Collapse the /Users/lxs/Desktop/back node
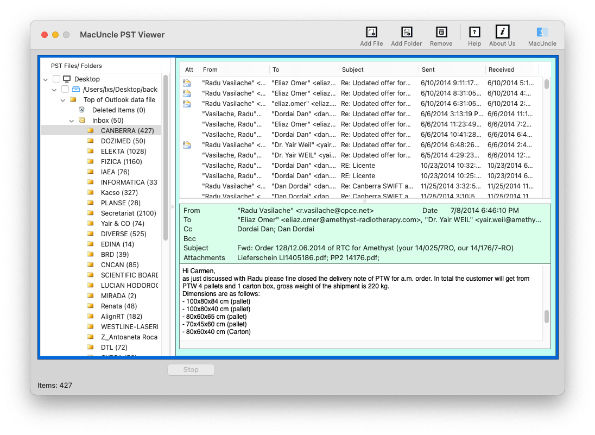 tap(54, 90)
